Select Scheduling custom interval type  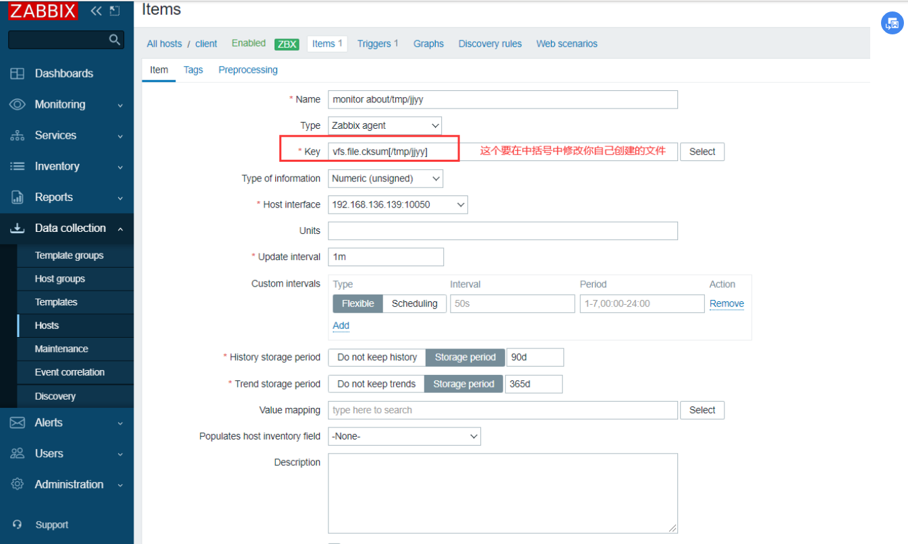coord(414,303)
